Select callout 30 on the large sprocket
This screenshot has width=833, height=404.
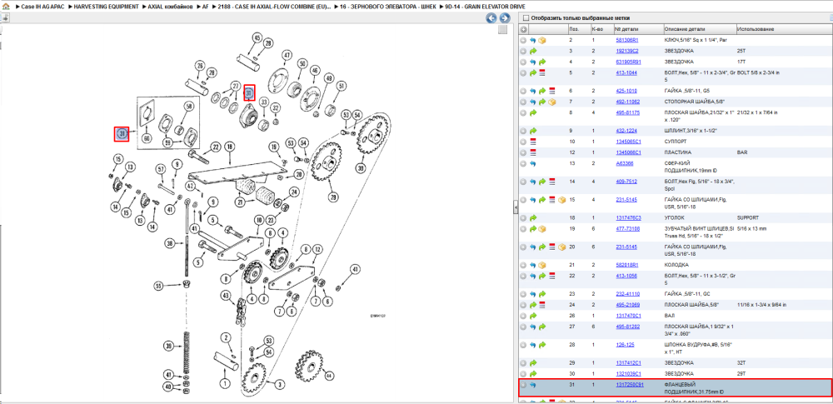click(362, 168)
